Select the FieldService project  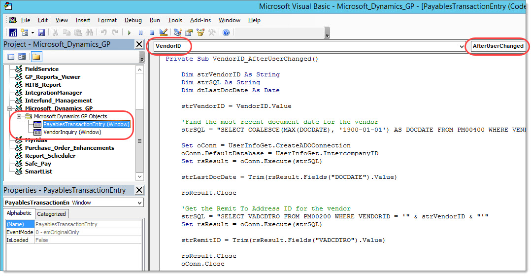[42, 69]
